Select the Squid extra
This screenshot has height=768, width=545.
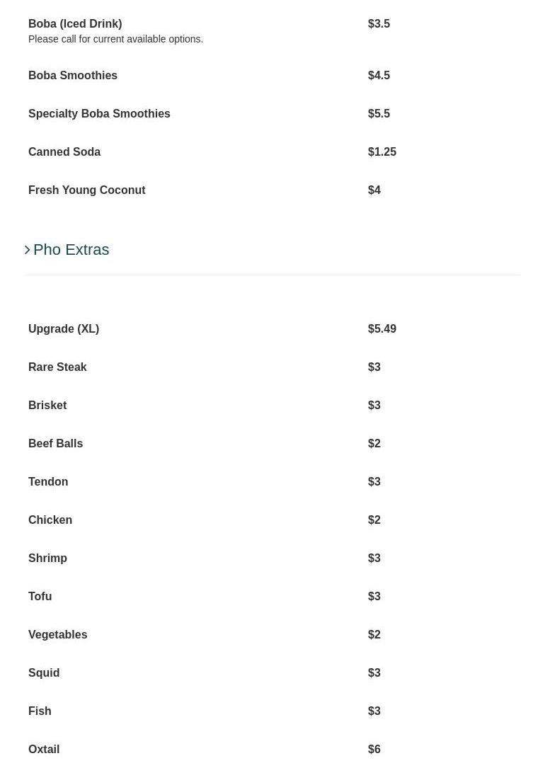point(44,673)
